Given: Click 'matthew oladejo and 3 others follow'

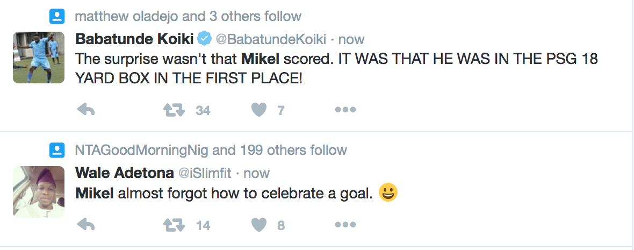Looking at the screenshot, I should coord(188,16).
